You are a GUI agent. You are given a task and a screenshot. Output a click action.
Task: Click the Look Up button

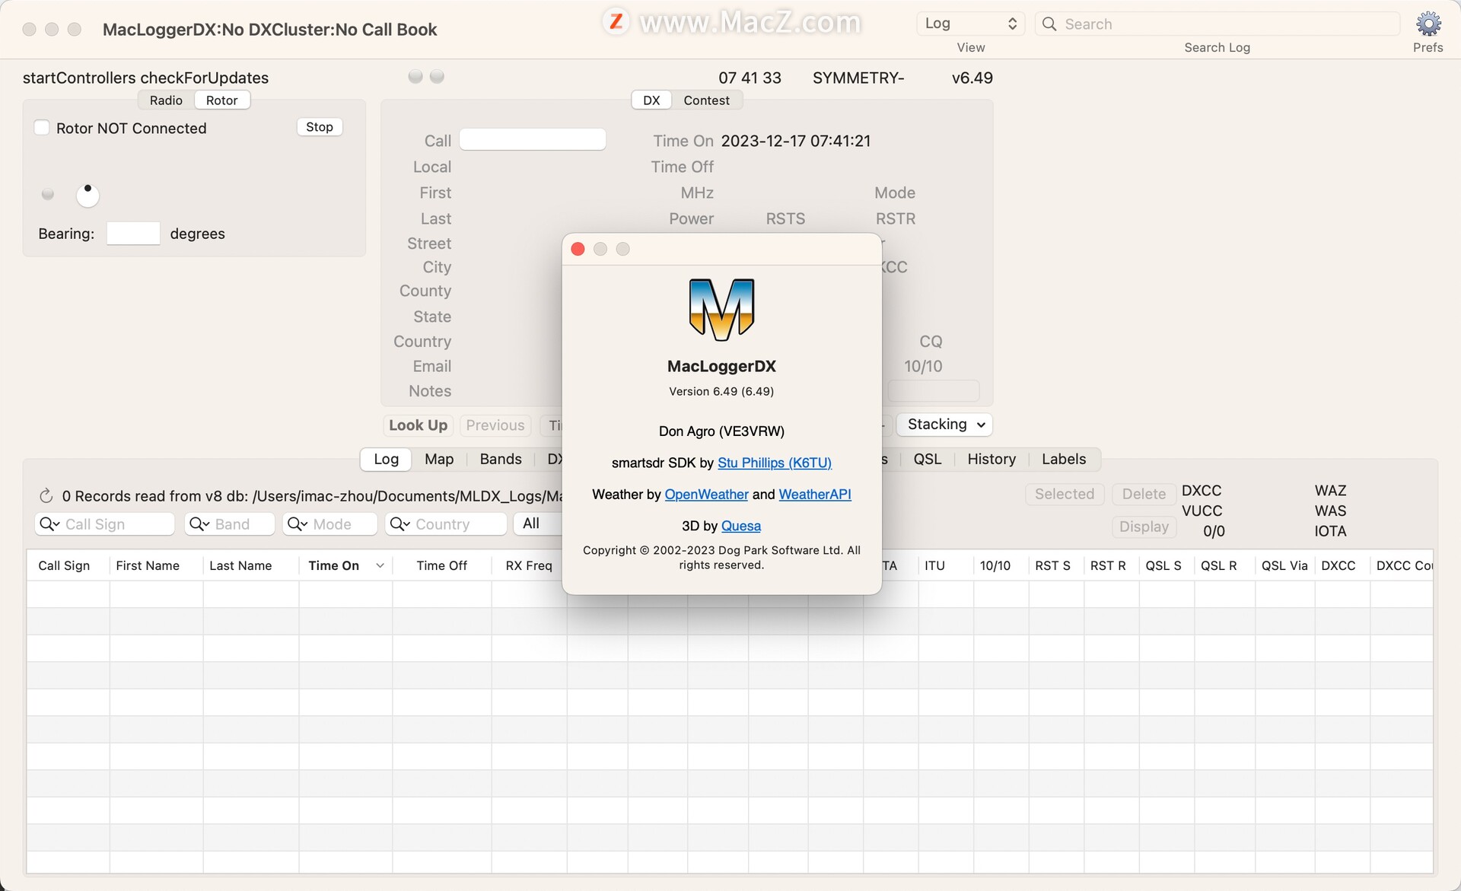pyautogui.click(x=418, y=425)
